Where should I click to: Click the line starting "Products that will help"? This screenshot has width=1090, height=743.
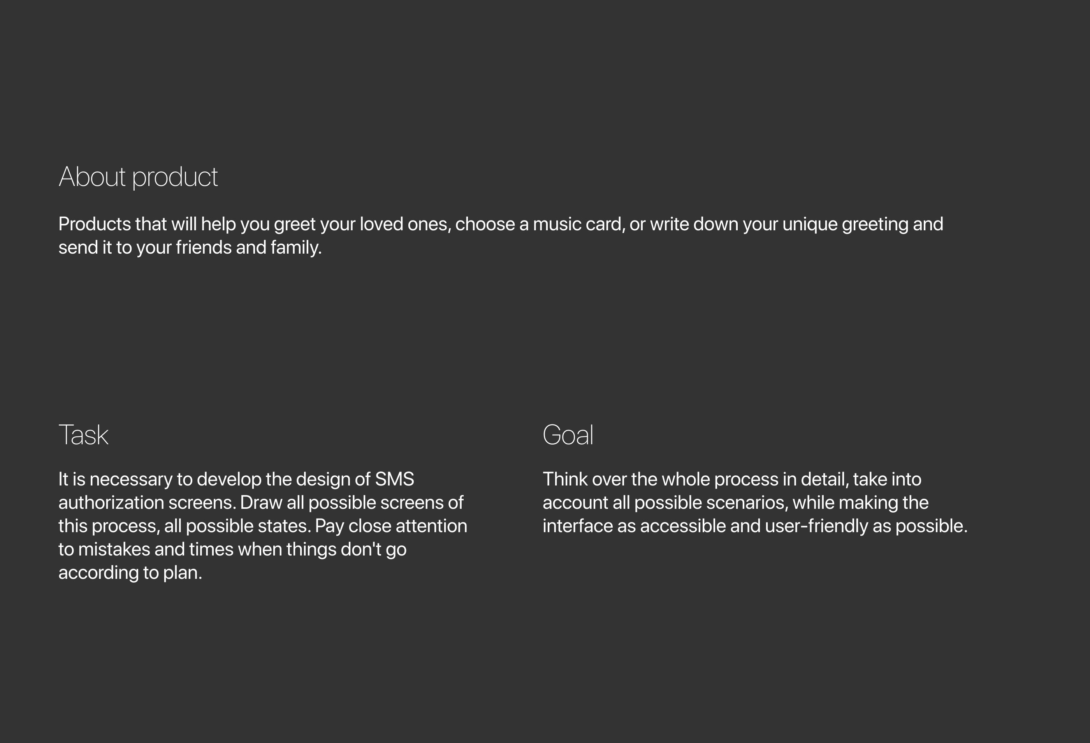coord(501,224)
